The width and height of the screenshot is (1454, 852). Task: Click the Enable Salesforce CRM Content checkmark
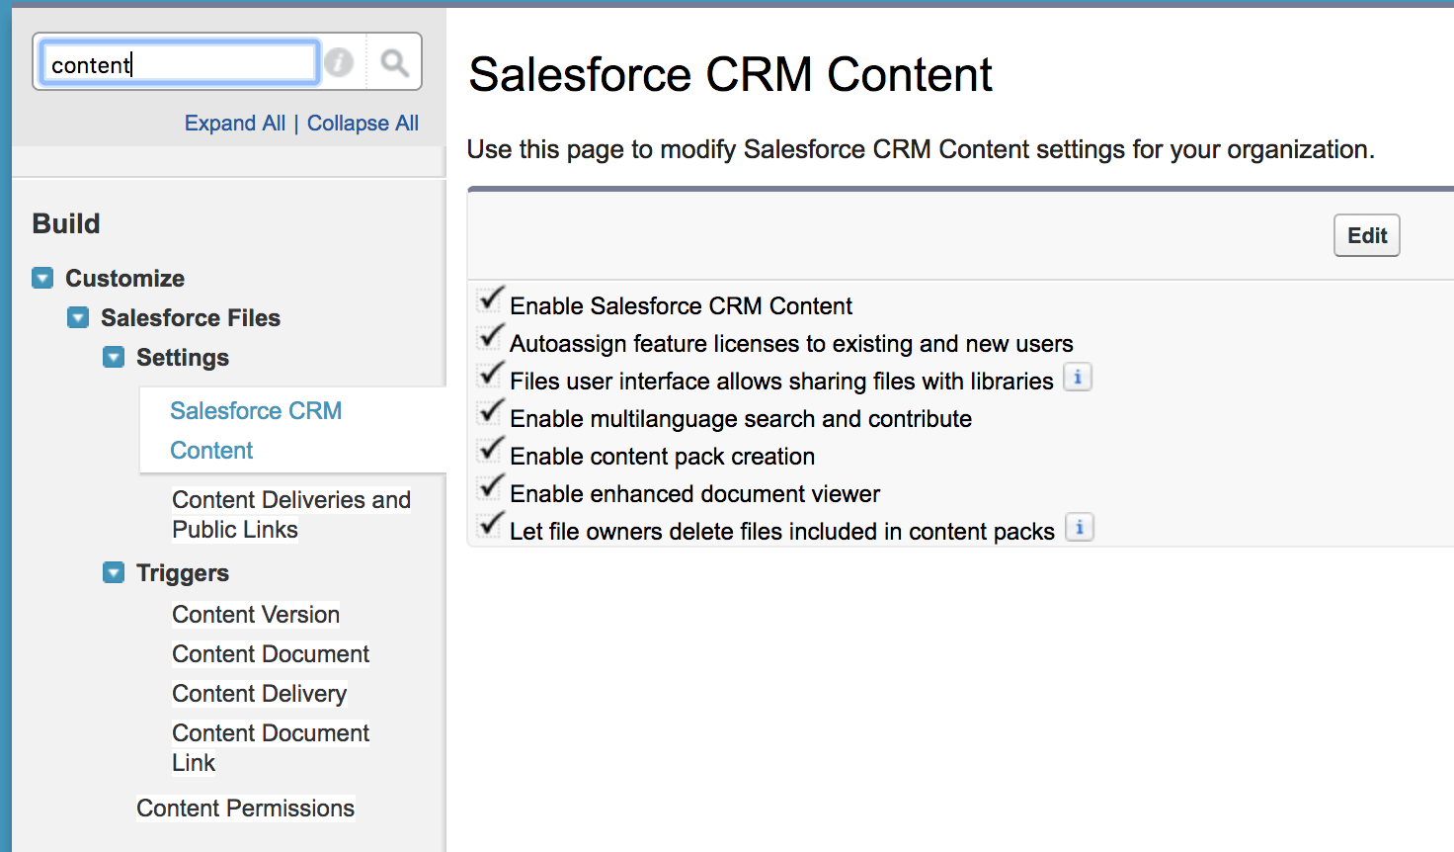pos(491,300)
